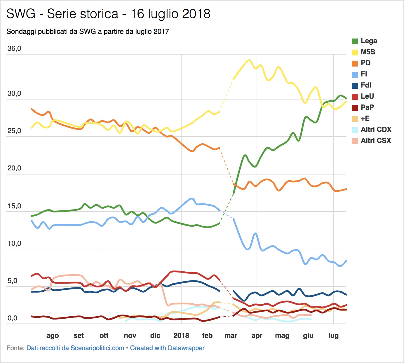Click the chart title SWG - Serie storica
Screen dimensions: 404x363
click(x=62, y=14)
